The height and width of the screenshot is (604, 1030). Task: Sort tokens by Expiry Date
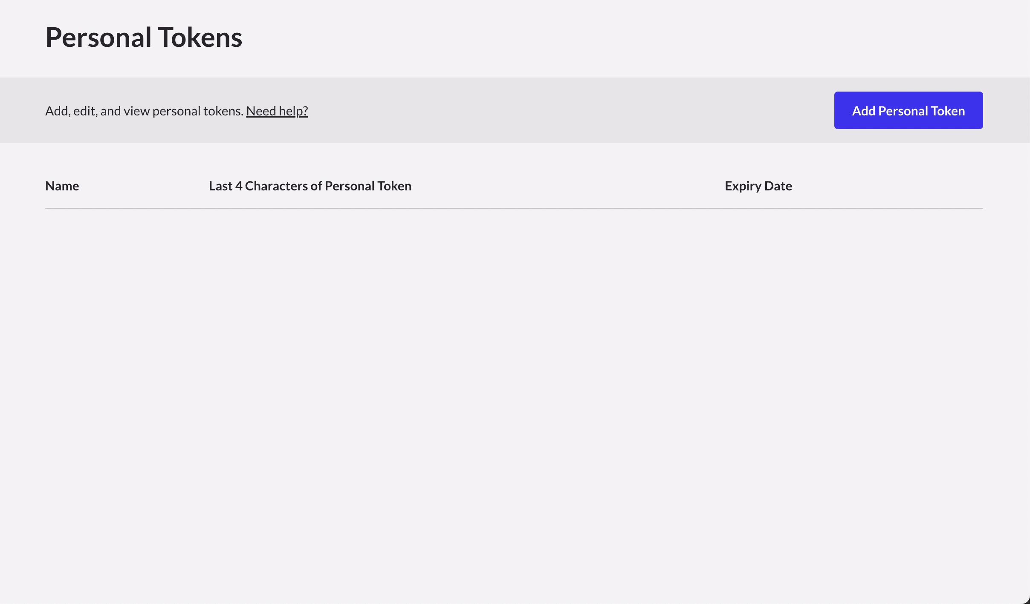click(x=758, y=186)
